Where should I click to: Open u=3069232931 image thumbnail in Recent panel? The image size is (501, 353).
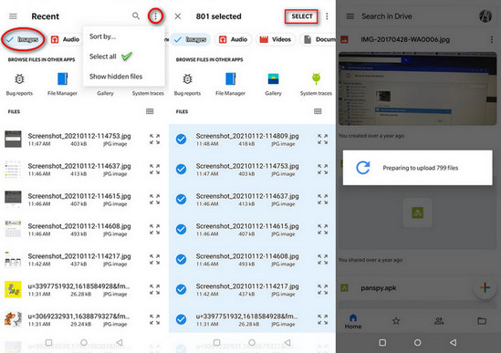[13, 319]
